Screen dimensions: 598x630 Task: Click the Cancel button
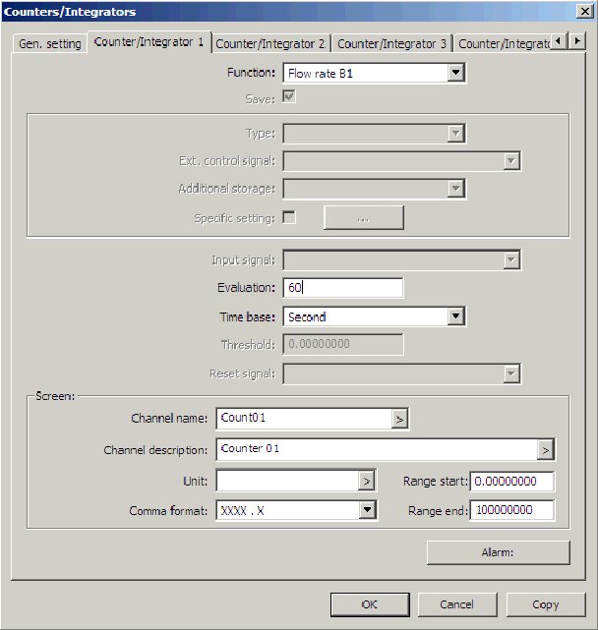point(456,604)
